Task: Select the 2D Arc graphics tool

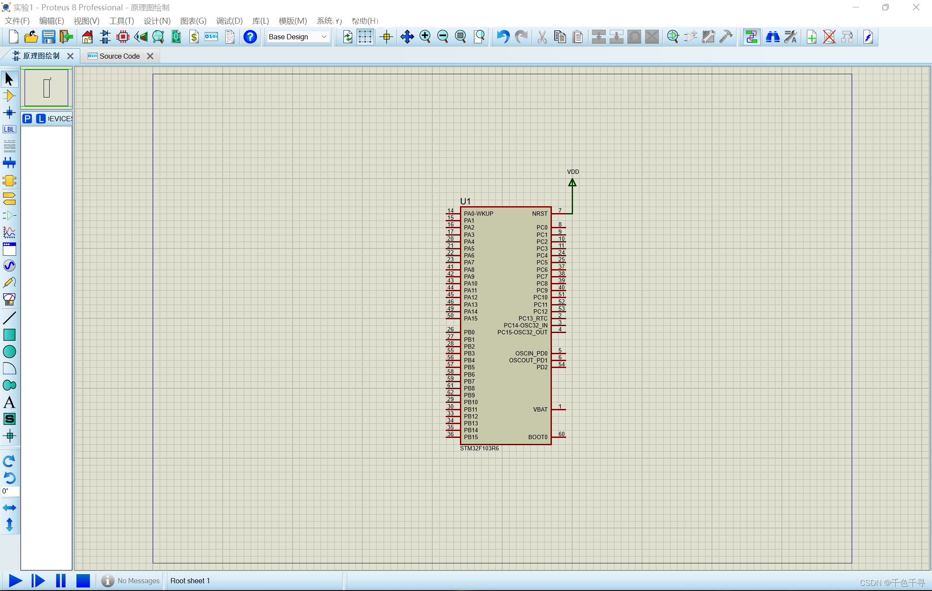Action: tap(9, 369)
